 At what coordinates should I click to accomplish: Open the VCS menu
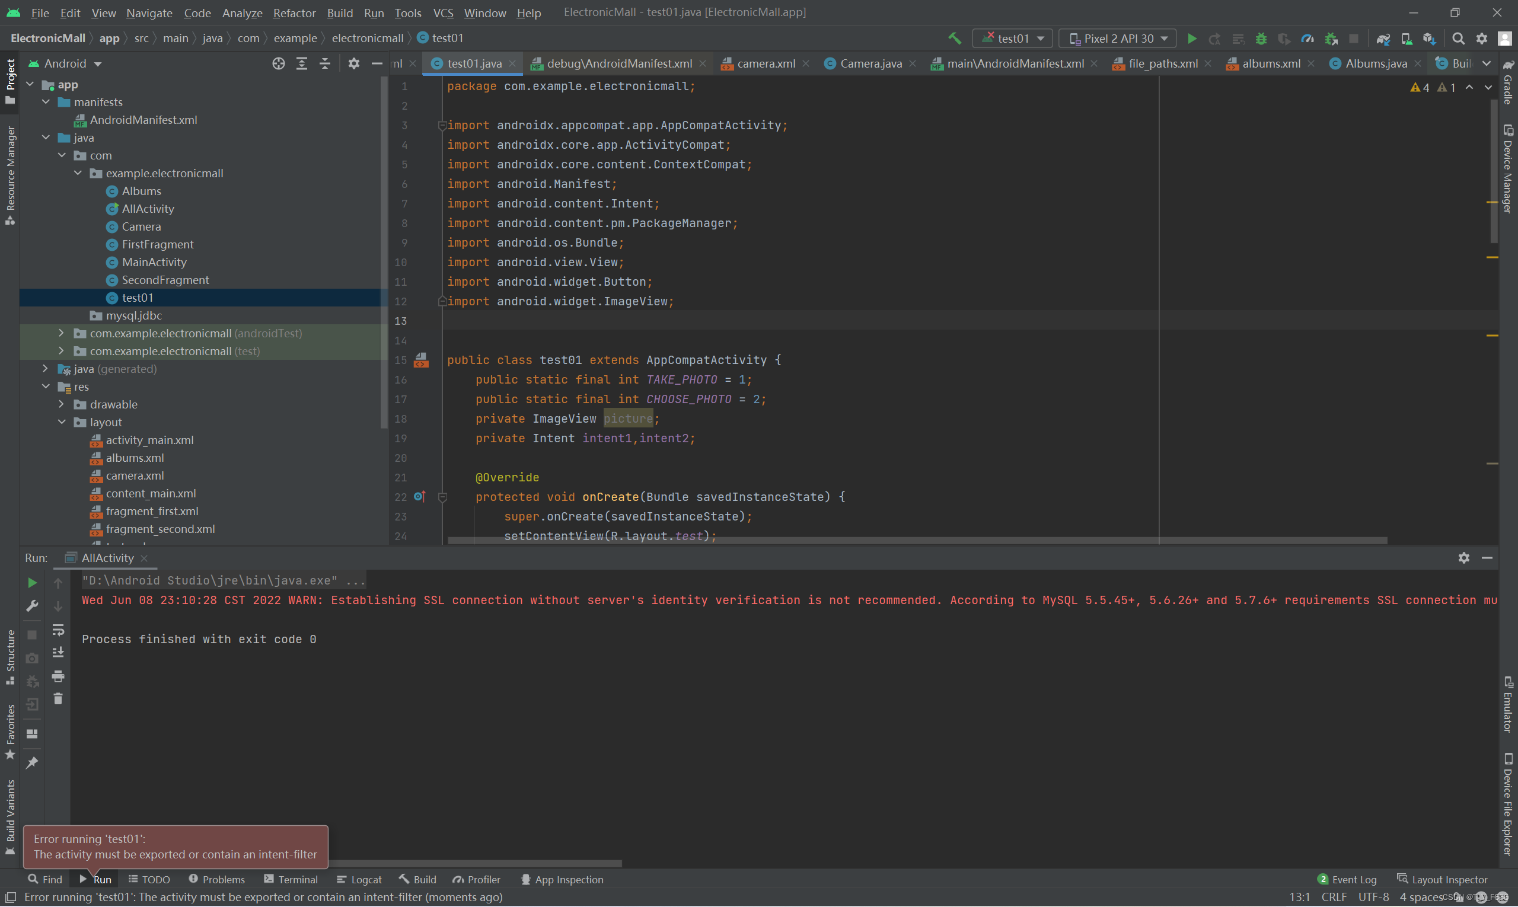442,12
